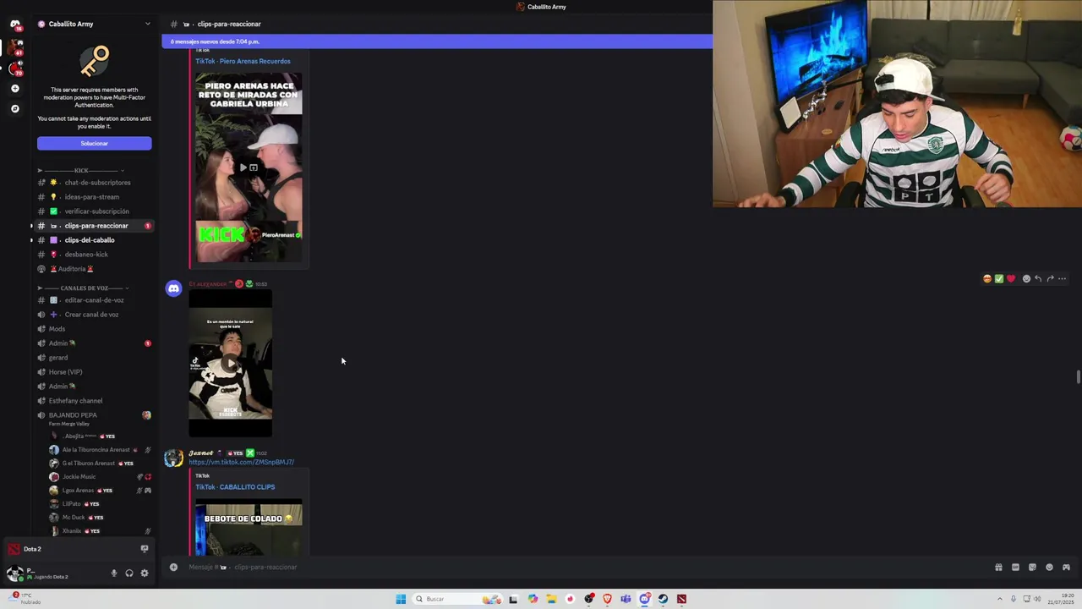This screenshot has width=1082, height=609.
Task: Click the Dota 2 activity screen share icon
Action: 145,549
